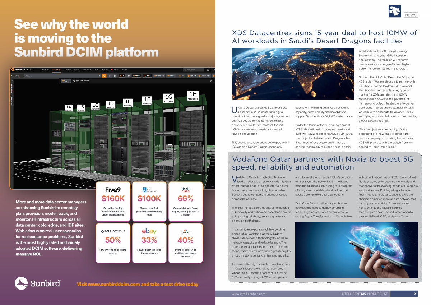
Task: Select the Tiles tool
Action: pos(181,76)
